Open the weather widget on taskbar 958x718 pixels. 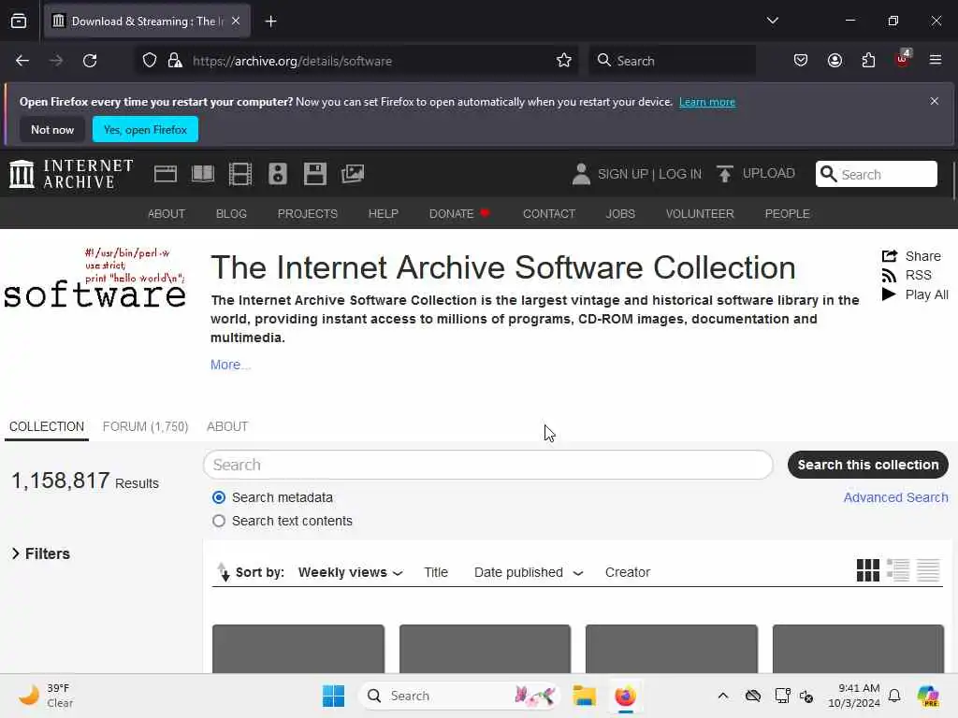tap(46, 696)
